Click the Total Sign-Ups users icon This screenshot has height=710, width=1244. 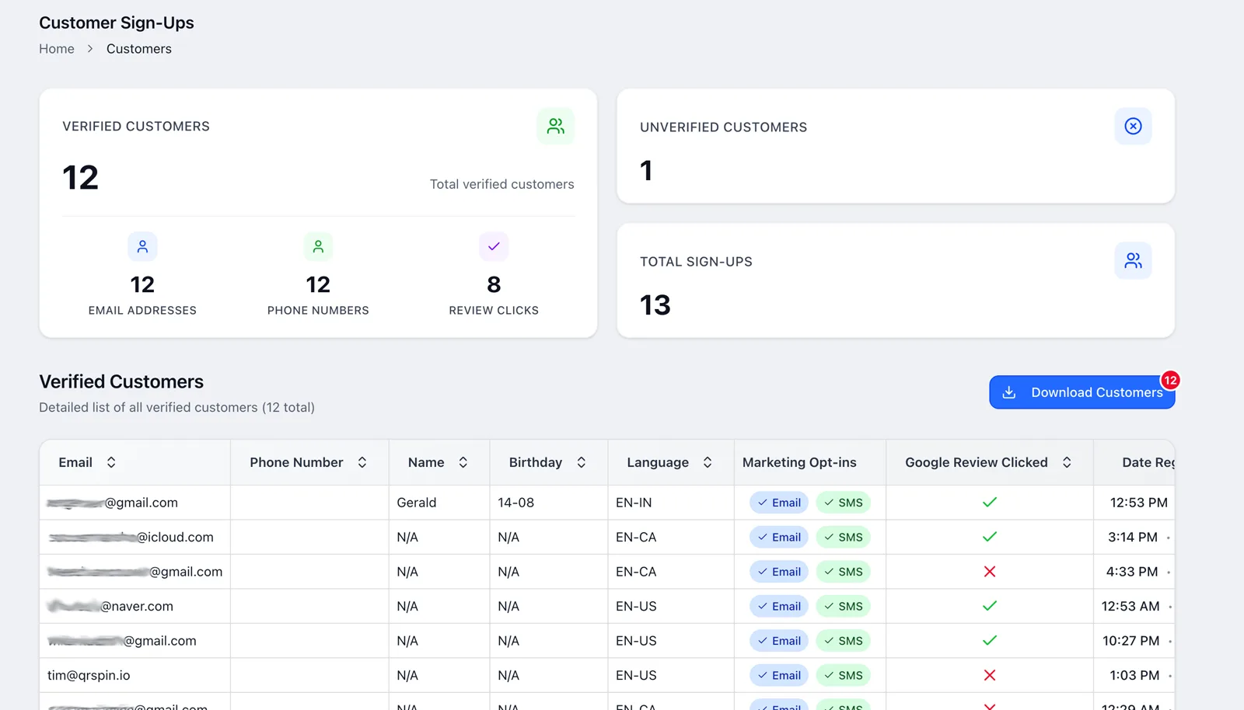click(1133, 261)
